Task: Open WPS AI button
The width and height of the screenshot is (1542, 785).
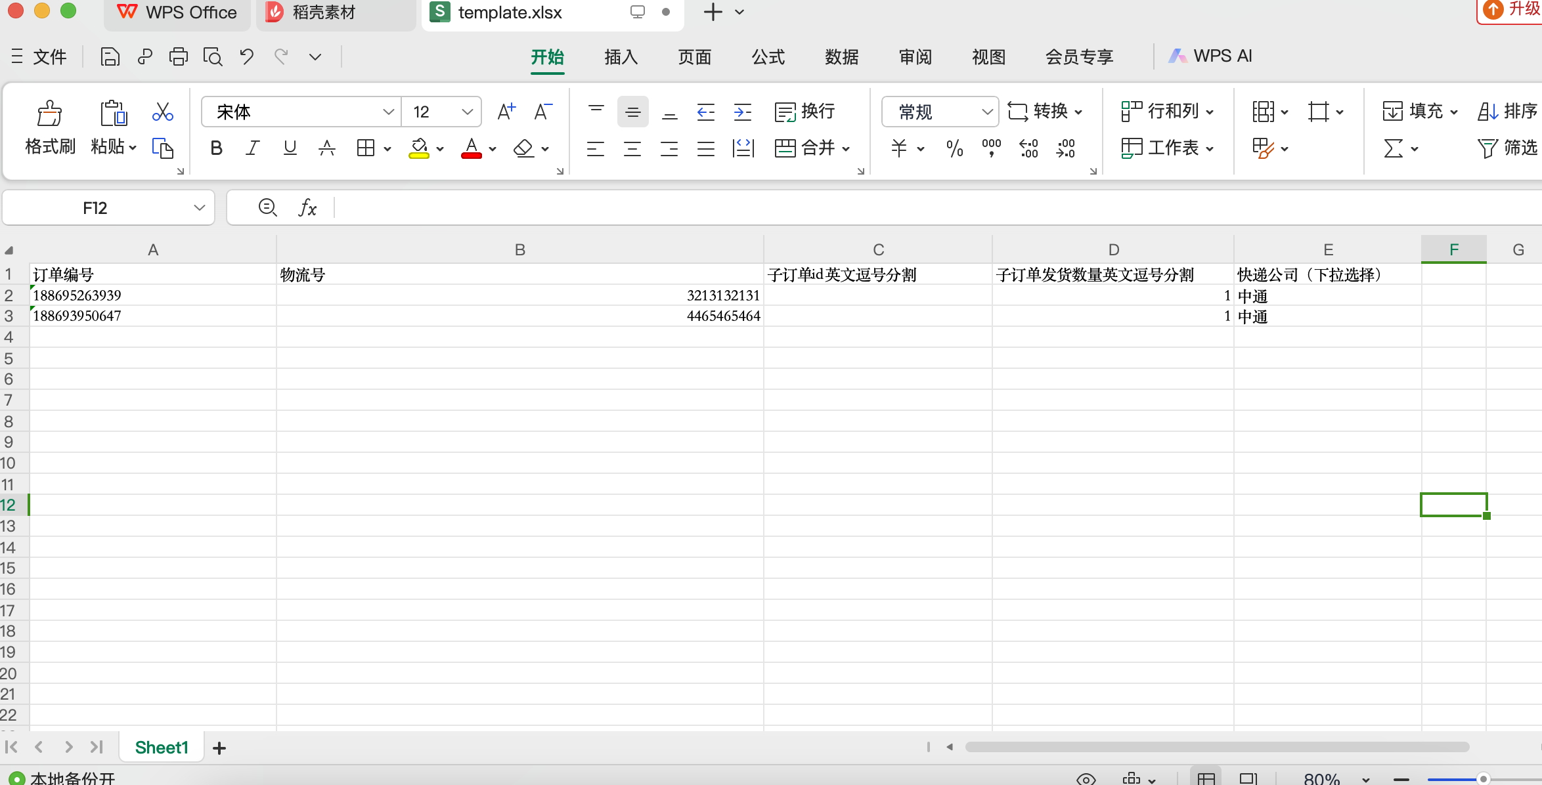Action: [1210, 56]
